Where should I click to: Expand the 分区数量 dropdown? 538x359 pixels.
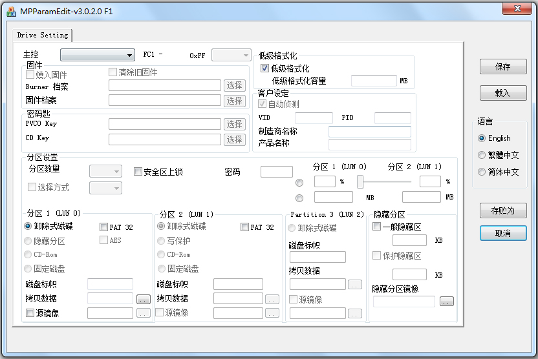click(105, 171)
